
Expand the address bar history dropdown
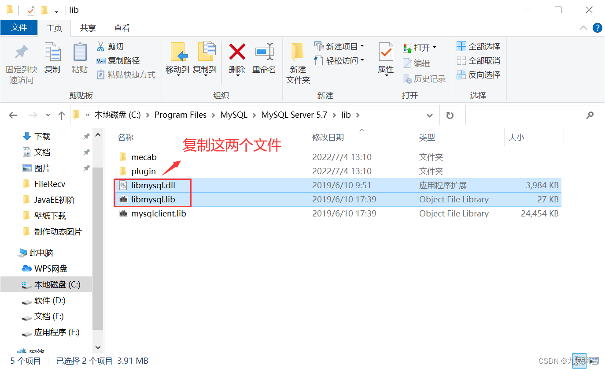(430, 115)
